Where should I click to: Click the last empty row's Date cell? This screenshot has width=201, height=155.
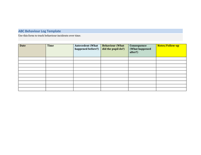pos(32,89)
